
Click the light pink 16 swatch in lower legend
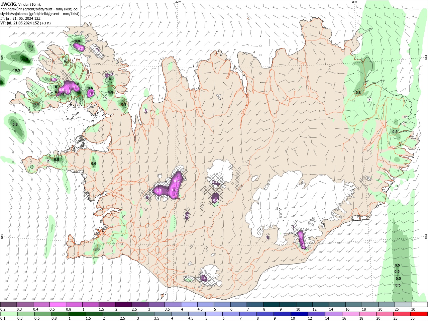(351, 314)
